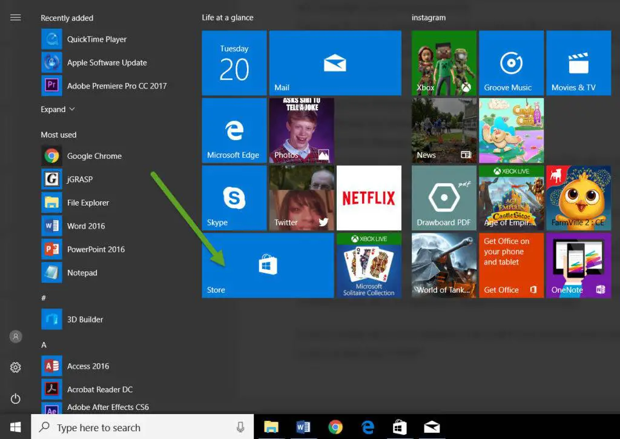Open File Explorer from the taskbar
Image resolution: width=620 pixels, height=439 pixels.
[x=271, y=427]
